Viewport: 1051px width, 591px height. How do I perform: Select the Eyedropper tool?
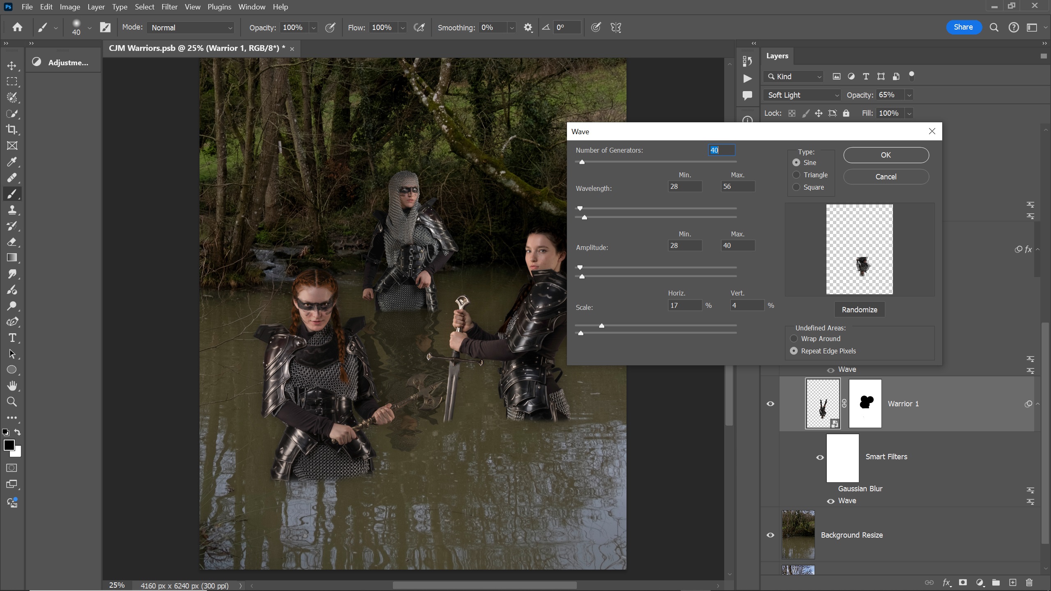coord(12,162)
